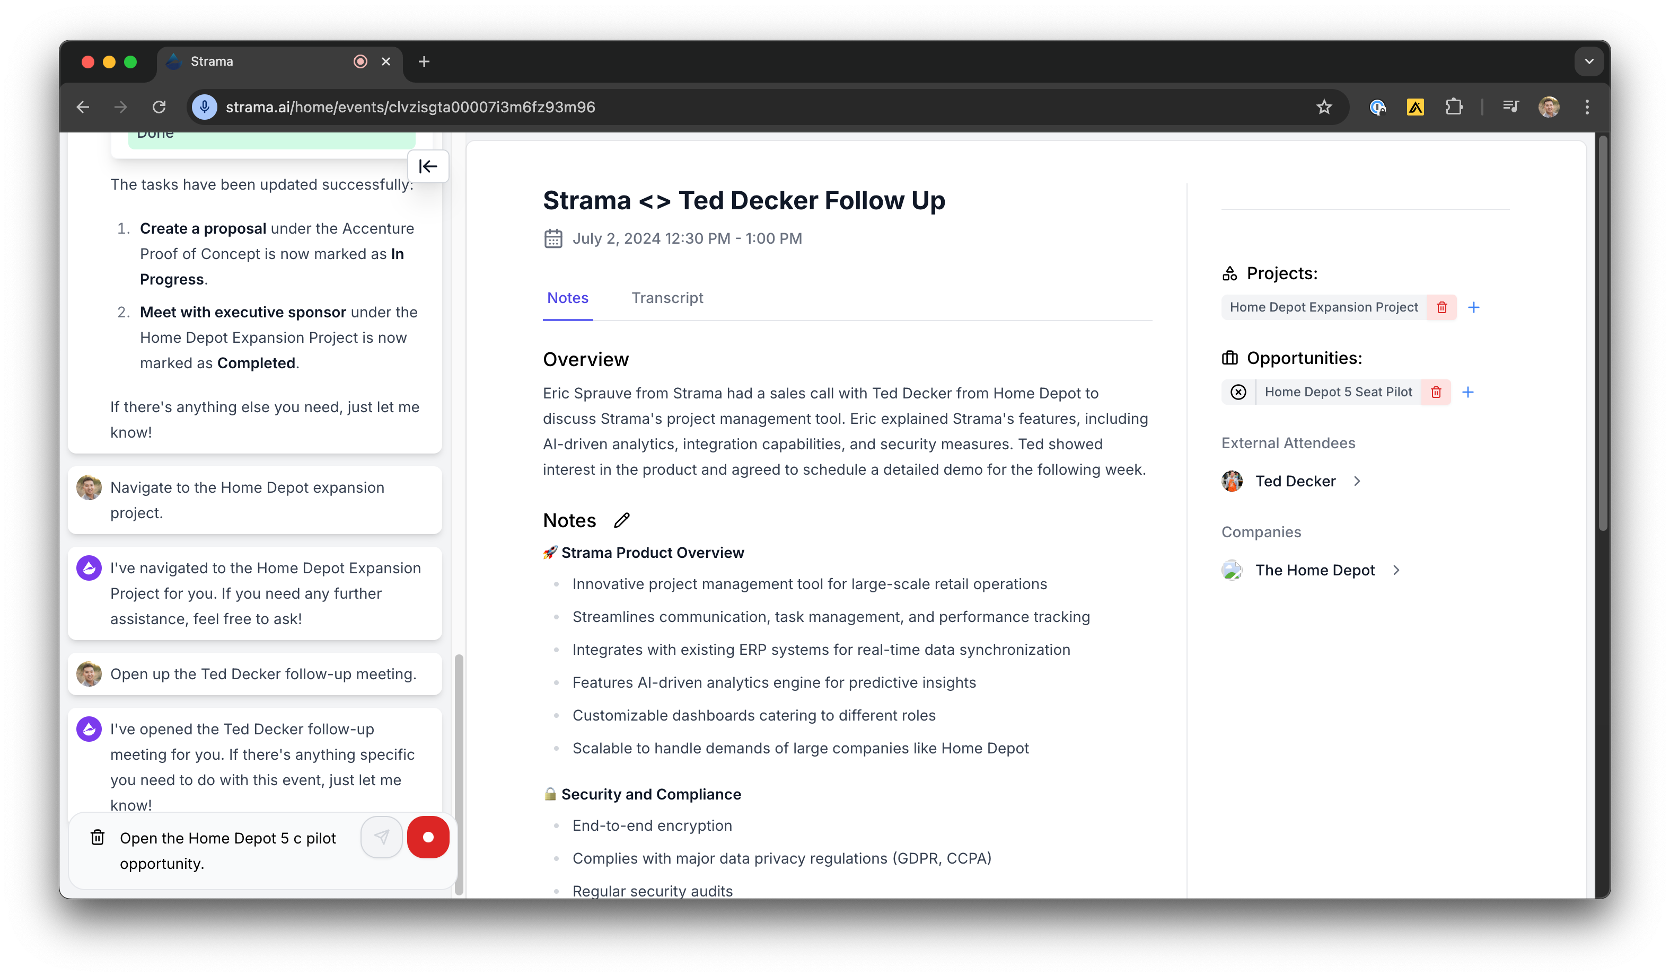Click the microphone icon in address bar
The width and height of the screenshot is (1670, 977).
click(x=205, y=108)
